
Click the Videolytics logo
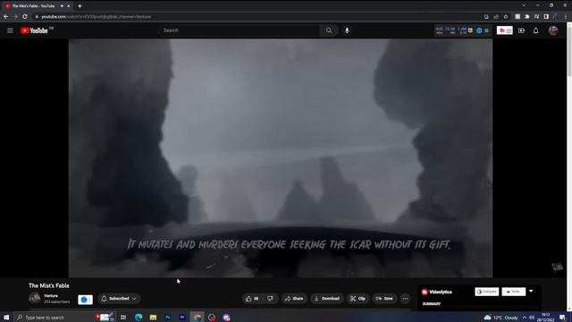point(437,292)
